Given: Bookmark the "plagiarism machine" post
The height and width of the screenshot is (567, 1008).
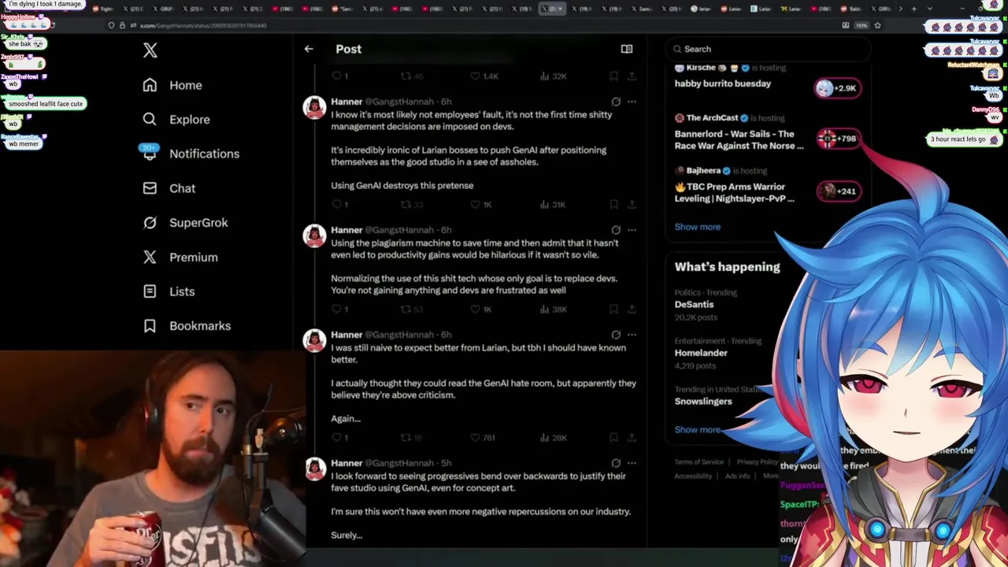Looking at the screenshot, I should (x=613, y=309).
